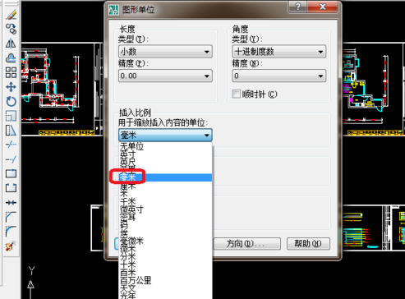Open the 角度 精度 dropdown showing 0
The image size is (405, 299).
279,76
